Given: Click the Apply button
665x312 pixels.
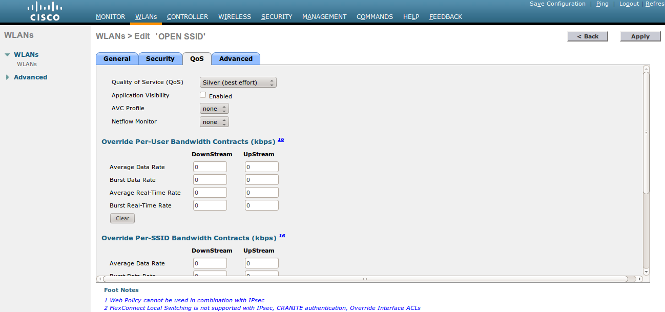Looking at the screenshot, I should 640,36.
